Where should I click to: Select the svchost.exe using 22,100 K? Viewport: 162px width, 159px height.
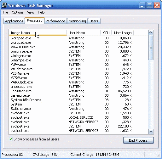coord(79,126)
